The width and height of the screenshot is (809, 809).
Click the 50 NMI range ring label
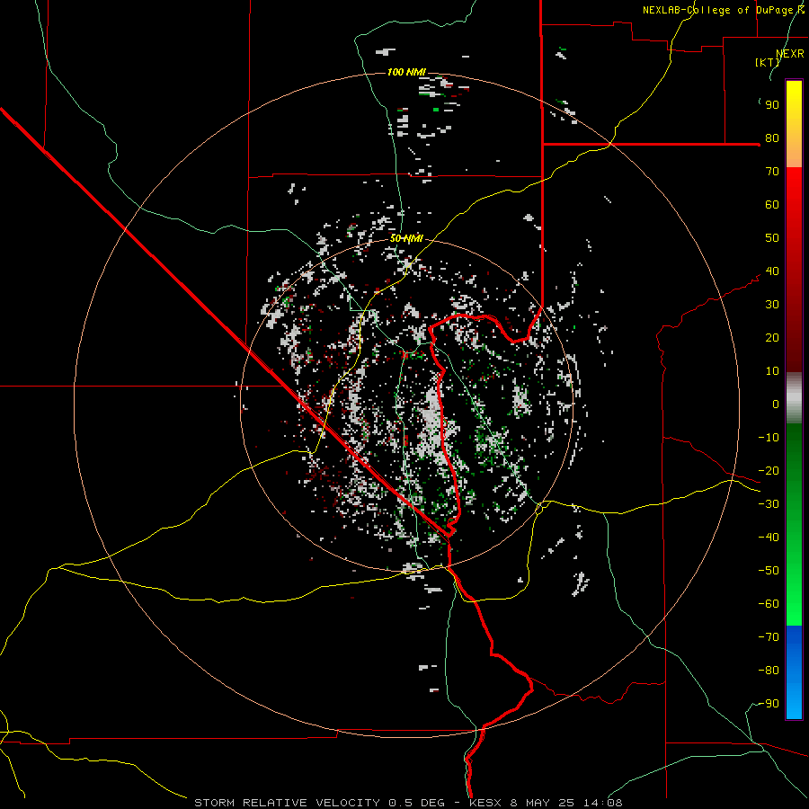pos(406,238)
